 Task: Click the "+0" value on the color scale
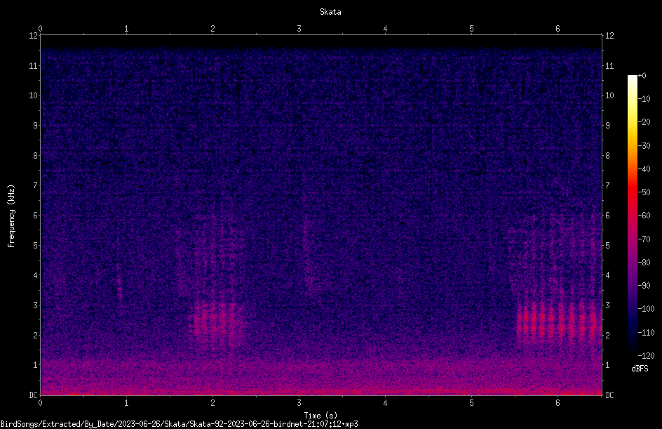coord(642,76)
